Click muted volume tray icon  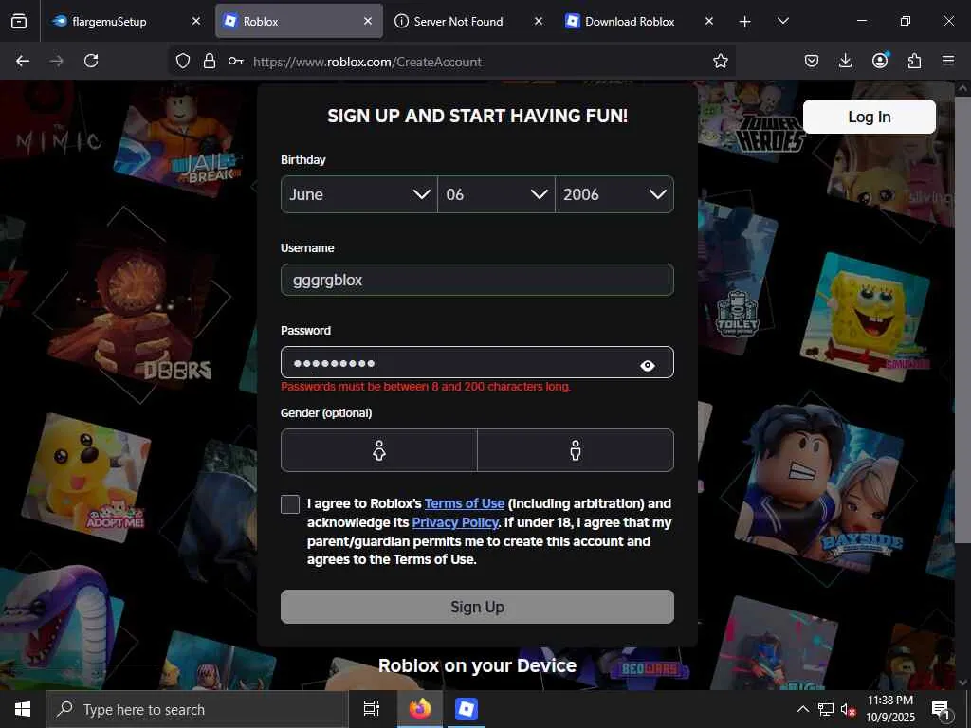tap(848, 709)
